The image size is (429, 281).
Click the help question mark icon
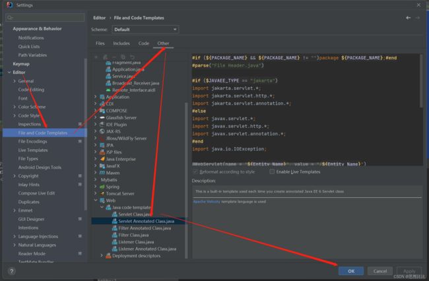pos(11,270)
